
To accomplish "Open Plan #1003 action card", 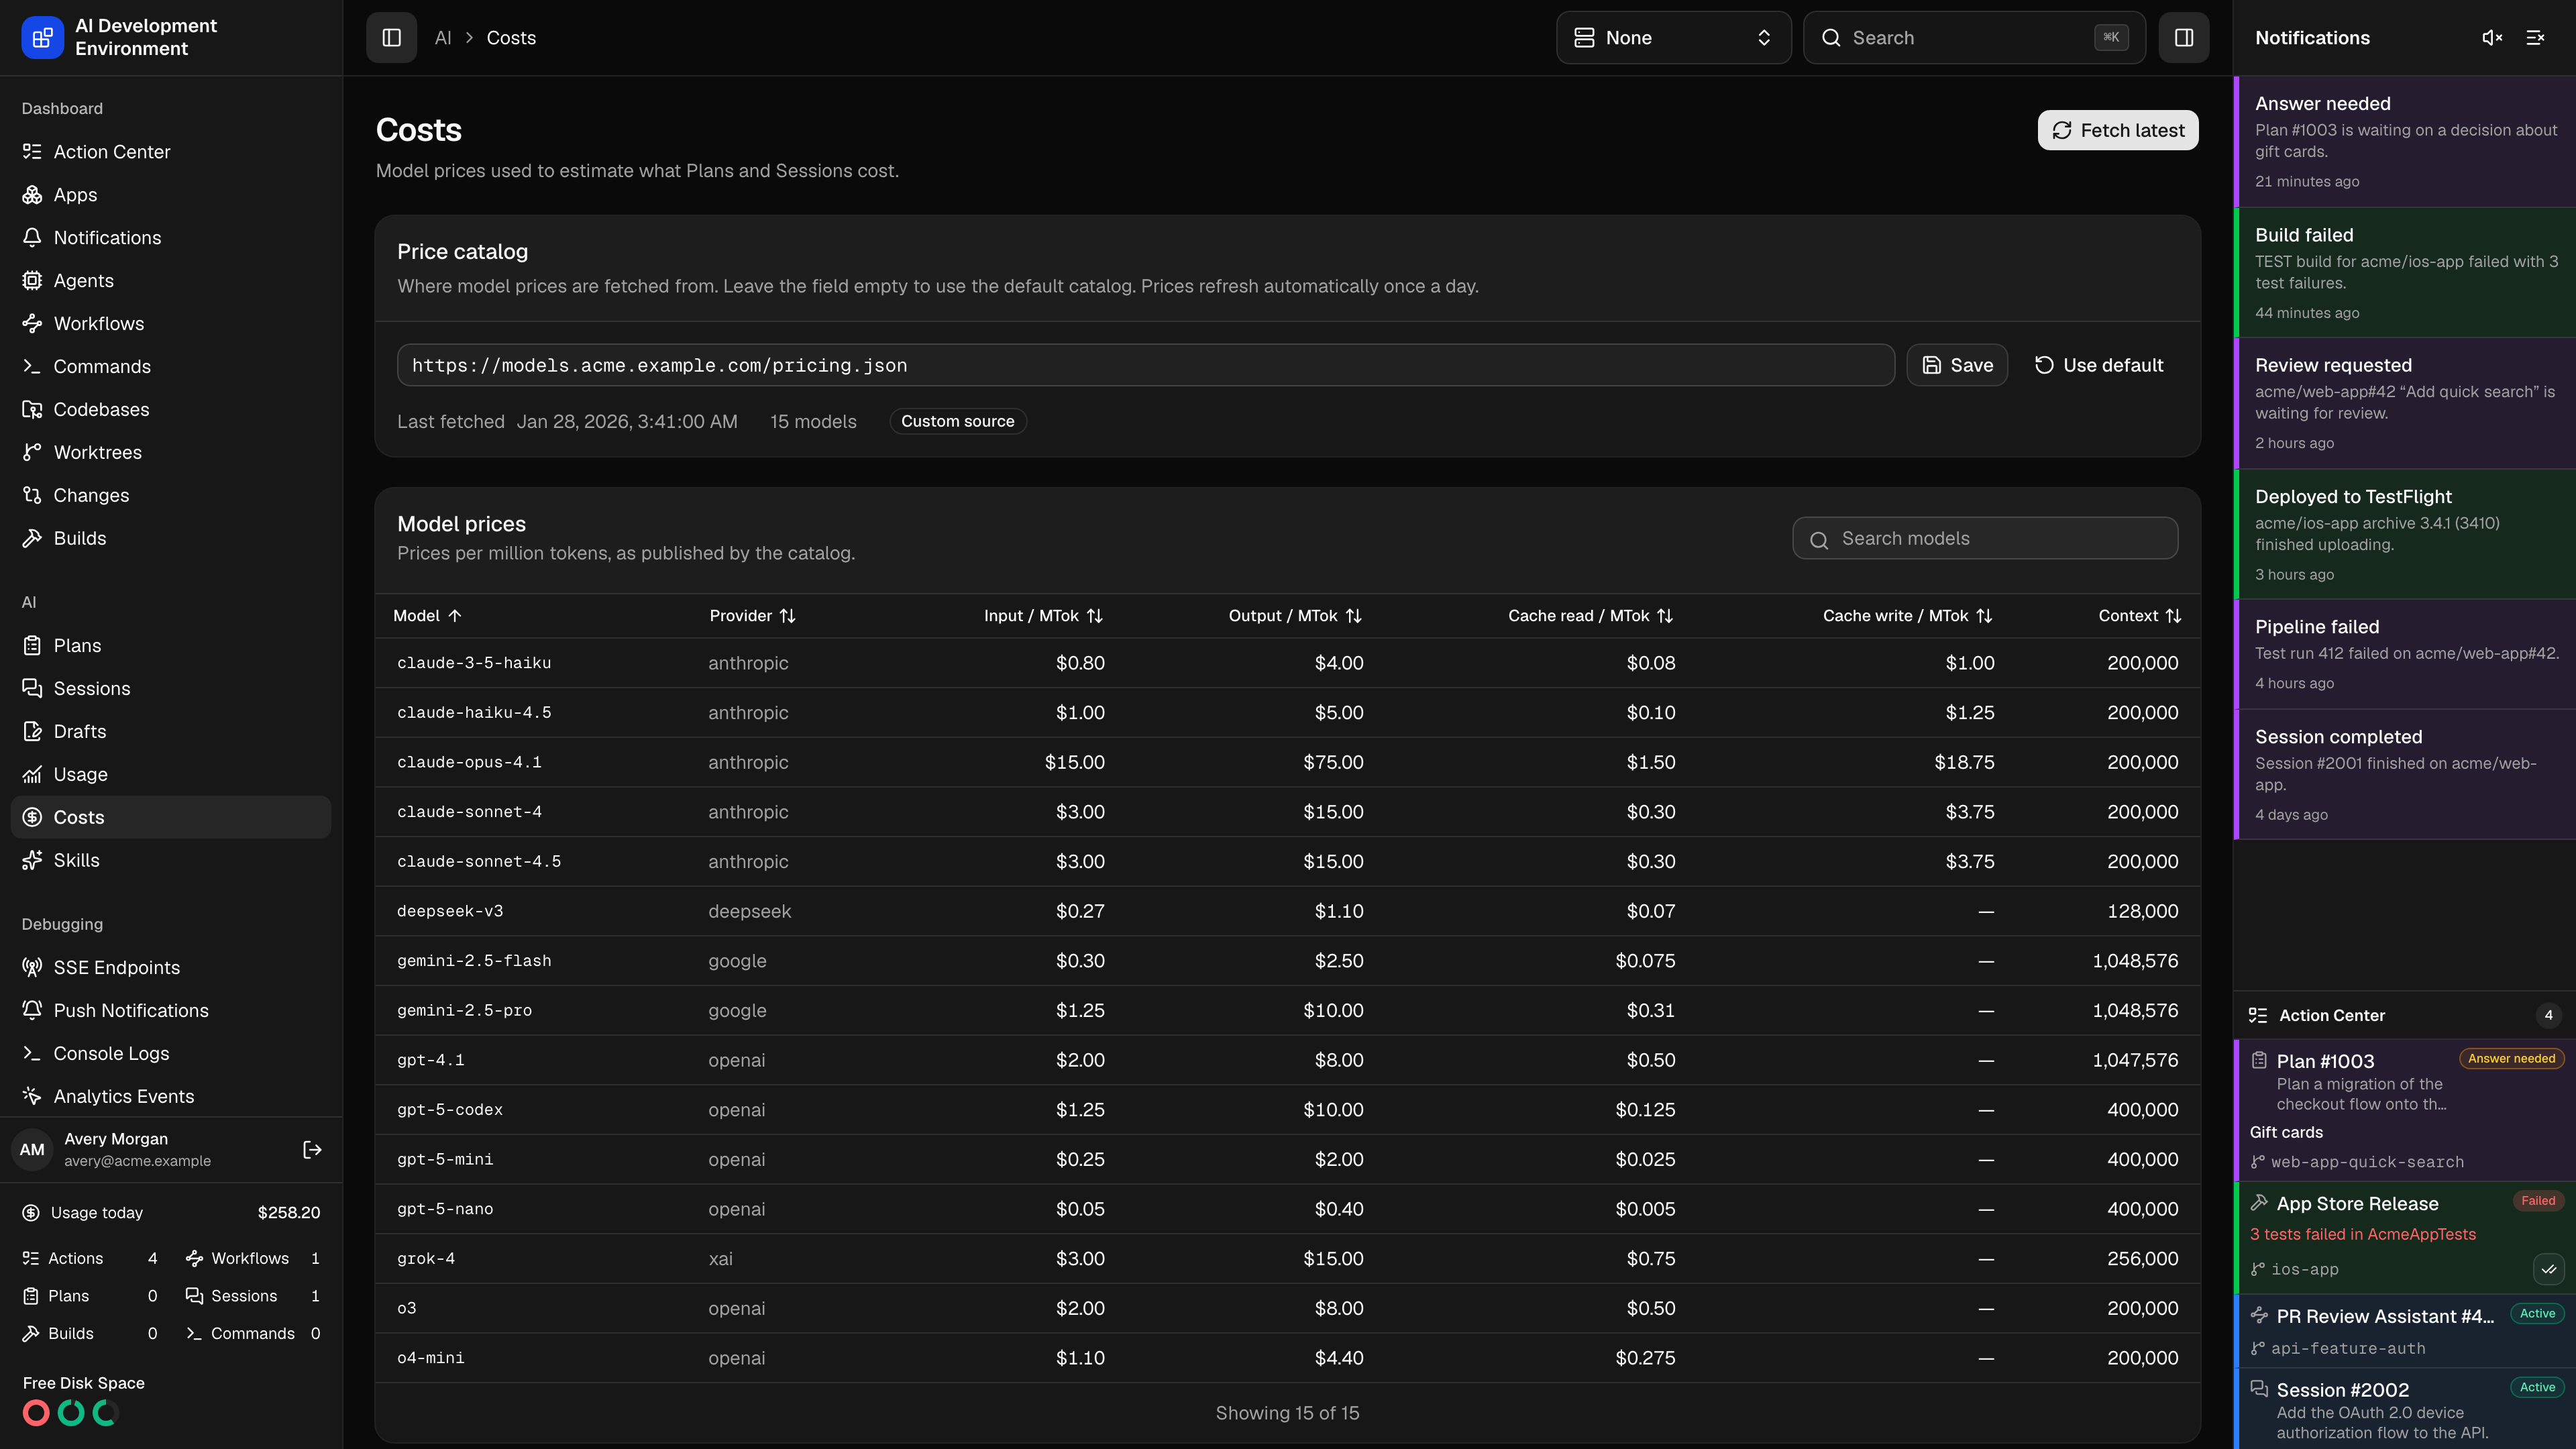I will [2405, 1110].
